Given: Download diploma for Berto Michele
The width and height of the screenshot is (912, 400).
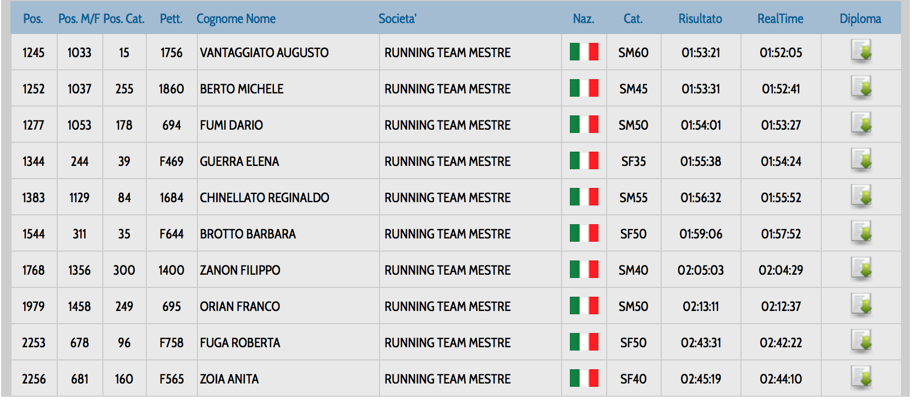Looking at the screenshot, I should (861, 87).
